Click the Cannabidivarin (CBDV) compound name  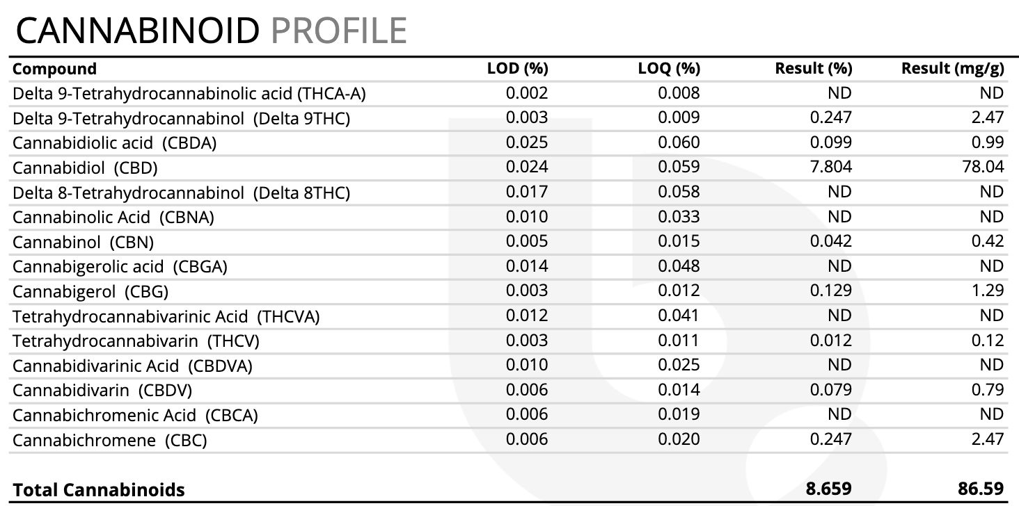coord(102,391)
